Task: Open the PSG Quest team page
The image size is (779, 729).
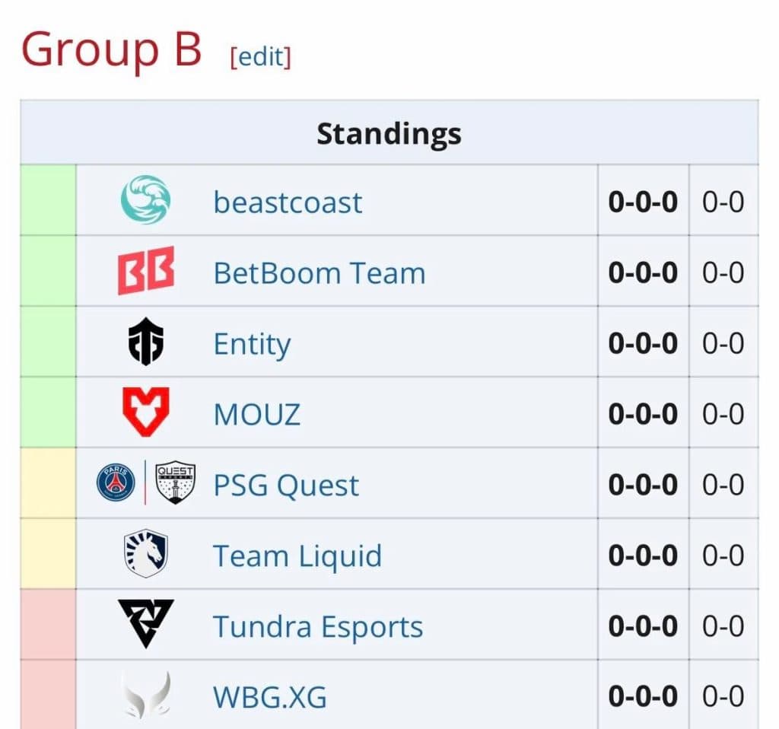Action: [x=285, y=485]
